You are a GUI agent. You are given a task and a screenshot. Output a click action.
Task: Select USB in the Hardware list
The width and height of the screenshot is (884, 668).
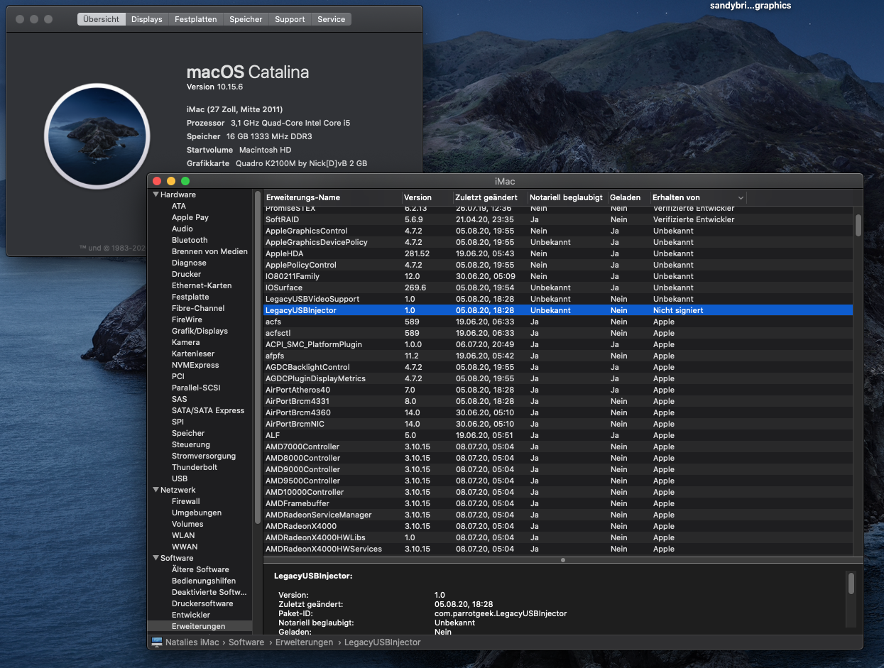[x=180, y=478]
